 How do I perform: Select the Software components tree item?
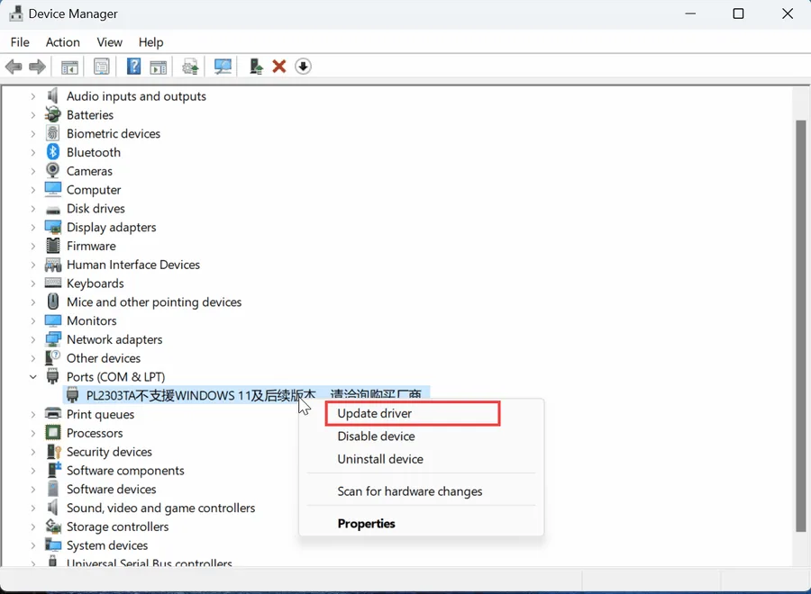(x=125, y=470)
